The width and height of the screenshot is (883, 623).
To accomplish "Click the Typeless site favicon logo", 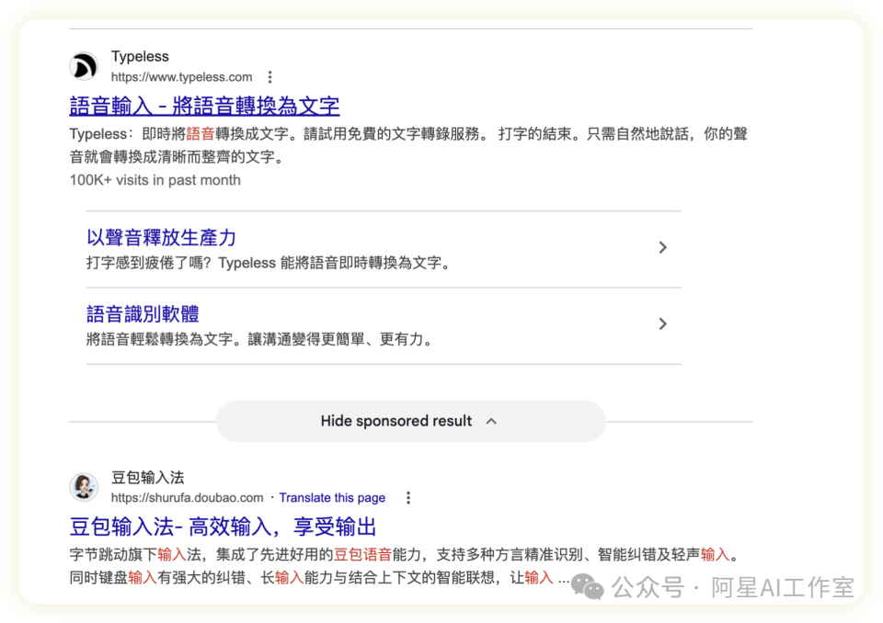I will (x=84, y=66).
